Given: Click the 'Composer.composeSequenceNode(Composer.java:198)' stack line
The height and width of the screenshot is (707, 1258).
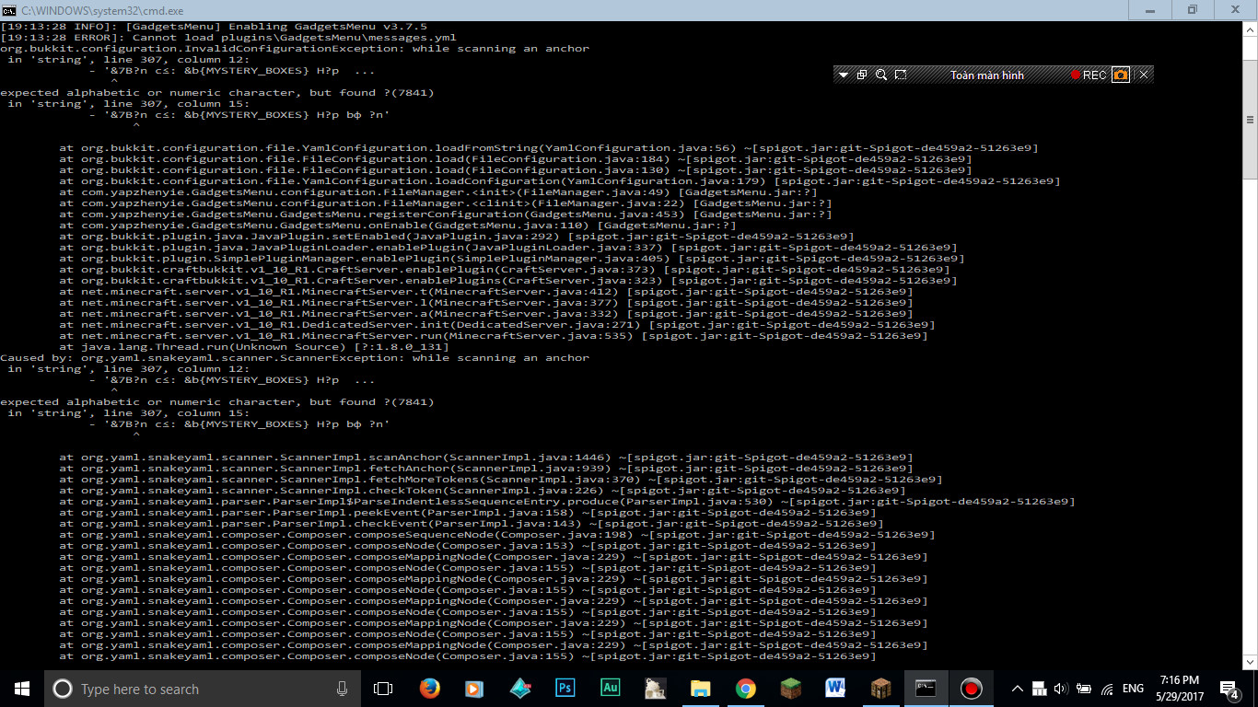Looking at the screenshot, I should tap(497, 535).
